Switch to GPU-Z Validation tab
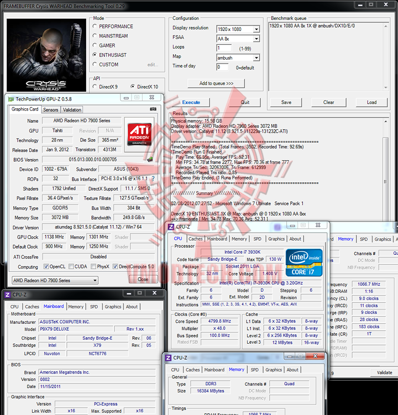The height and width of the screenshot is (415, 398). [x=72, y=110]
